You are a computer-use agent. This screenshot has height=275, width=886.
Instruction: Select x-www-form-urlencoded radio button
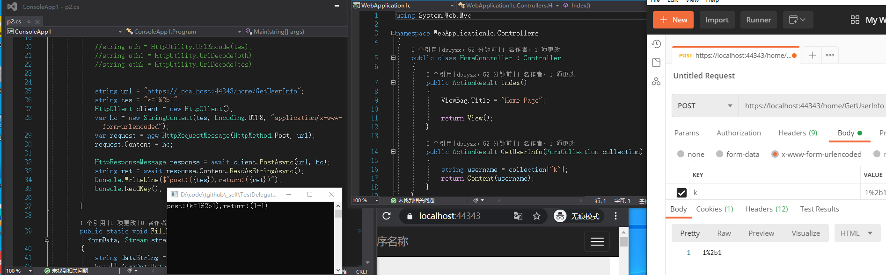[775, 154]
